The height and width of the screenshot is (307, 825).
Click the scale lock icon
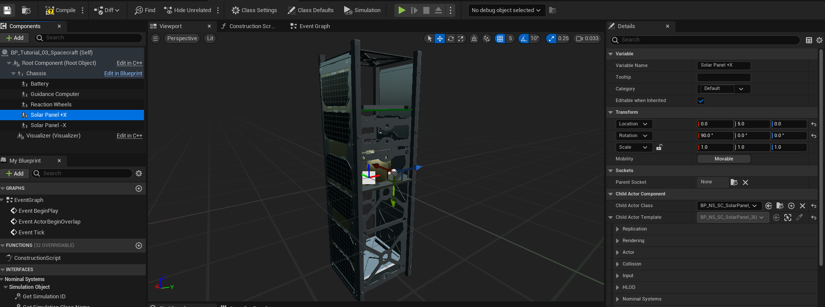[x=659, y=147]
